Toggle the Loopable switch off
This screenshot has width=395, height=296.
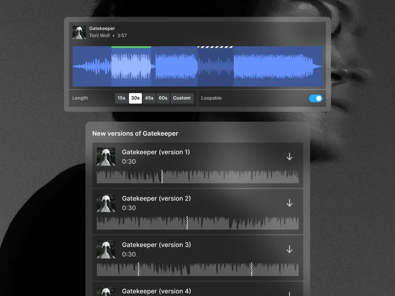click(x=316, y=98)
